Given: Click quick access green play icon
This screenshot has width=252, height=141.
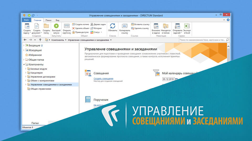Looking at the screenshot, I should click(x=29, y=15).
